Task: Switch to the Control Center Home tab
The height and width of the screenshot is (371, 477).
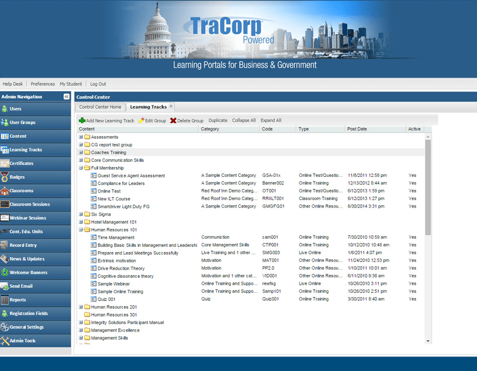Action: (x=100, y=107)
